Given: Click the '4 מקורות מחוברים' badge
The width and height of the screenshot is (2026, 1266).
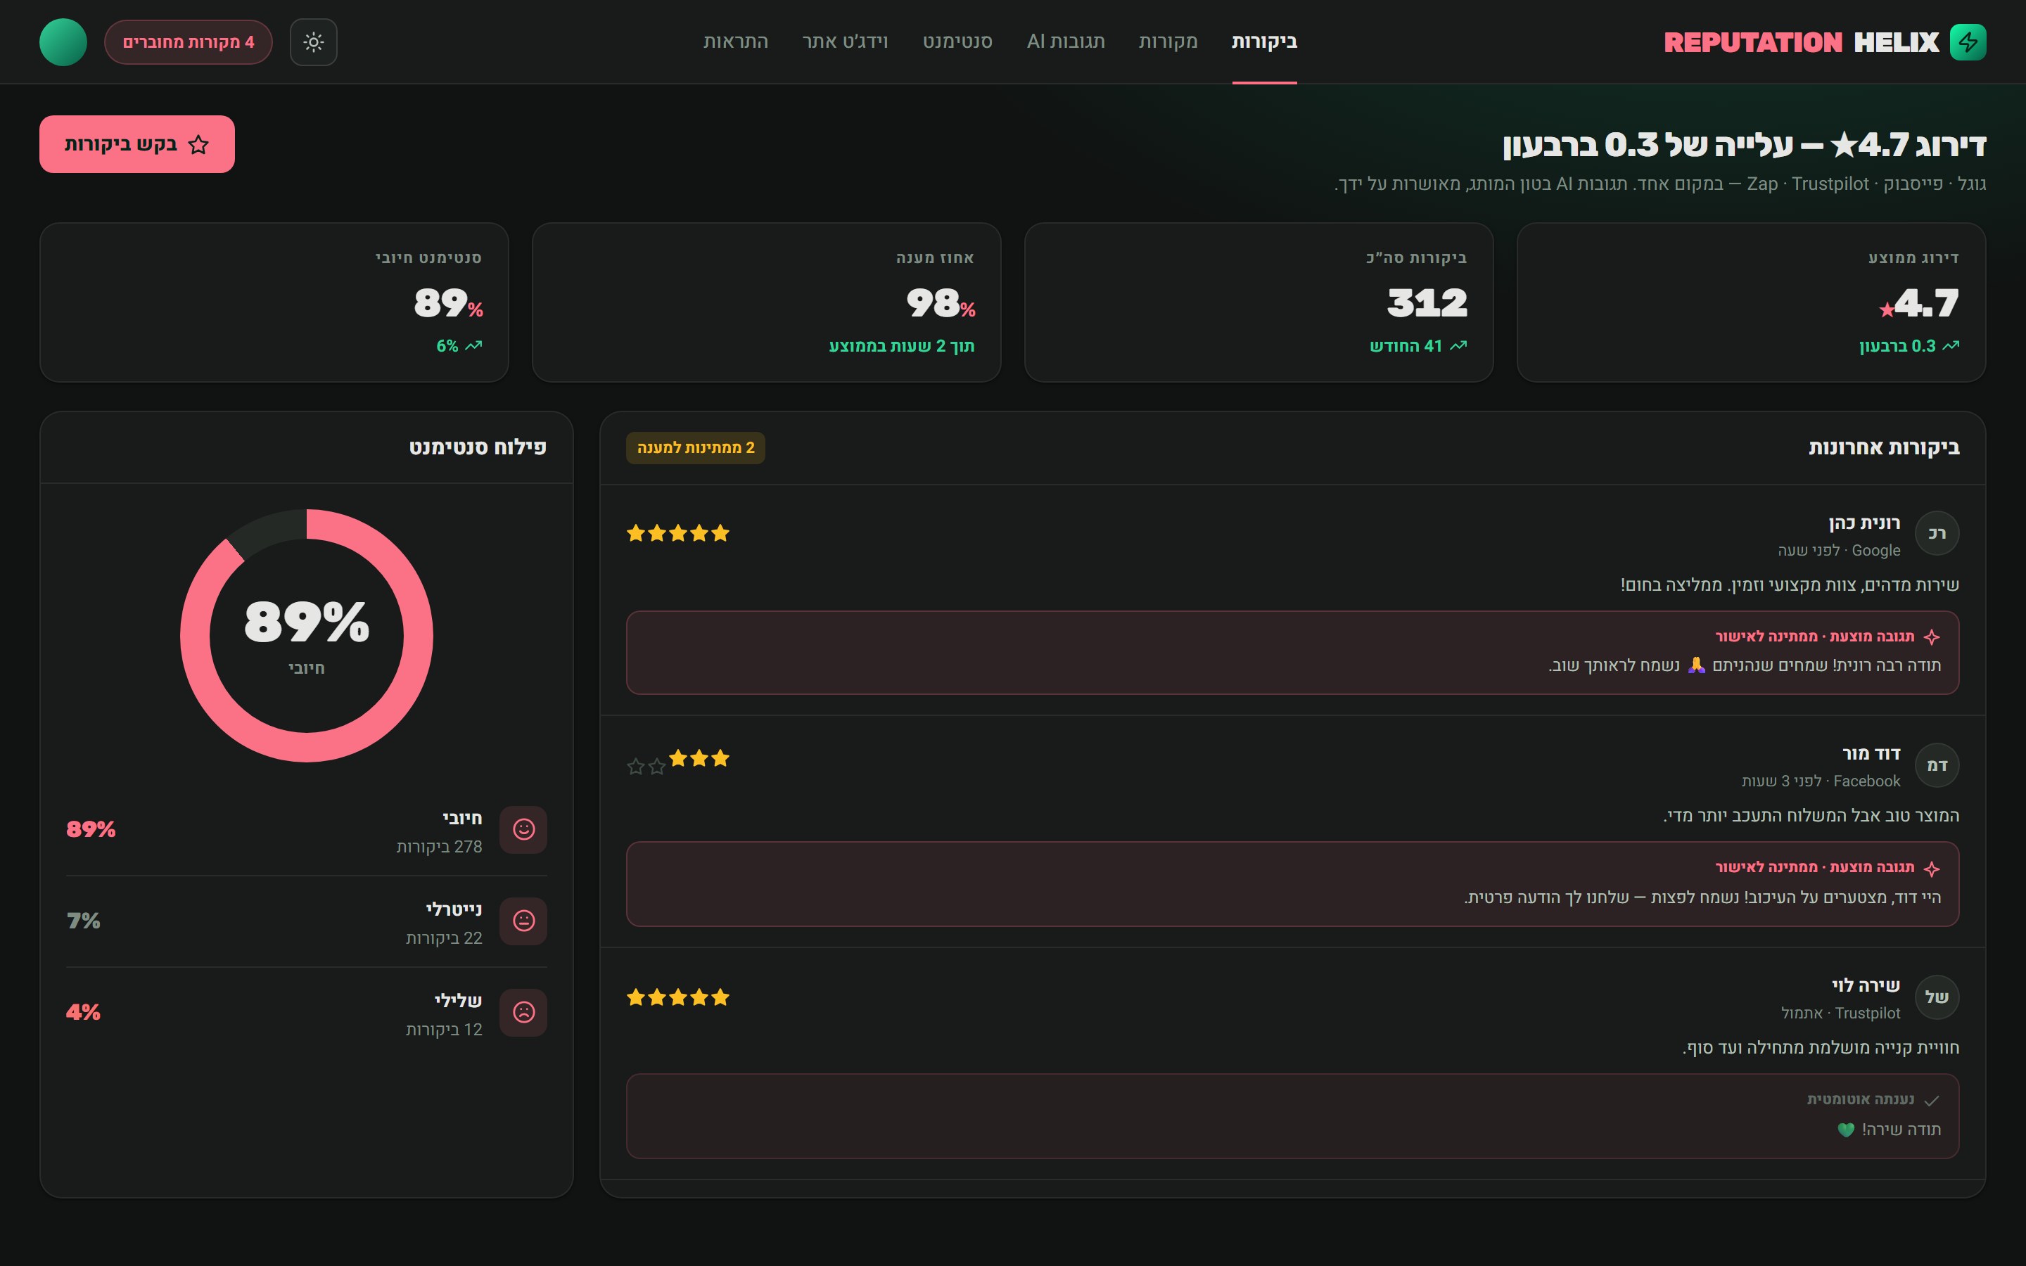Looking at the screenshot, I should tap(189, 42).
